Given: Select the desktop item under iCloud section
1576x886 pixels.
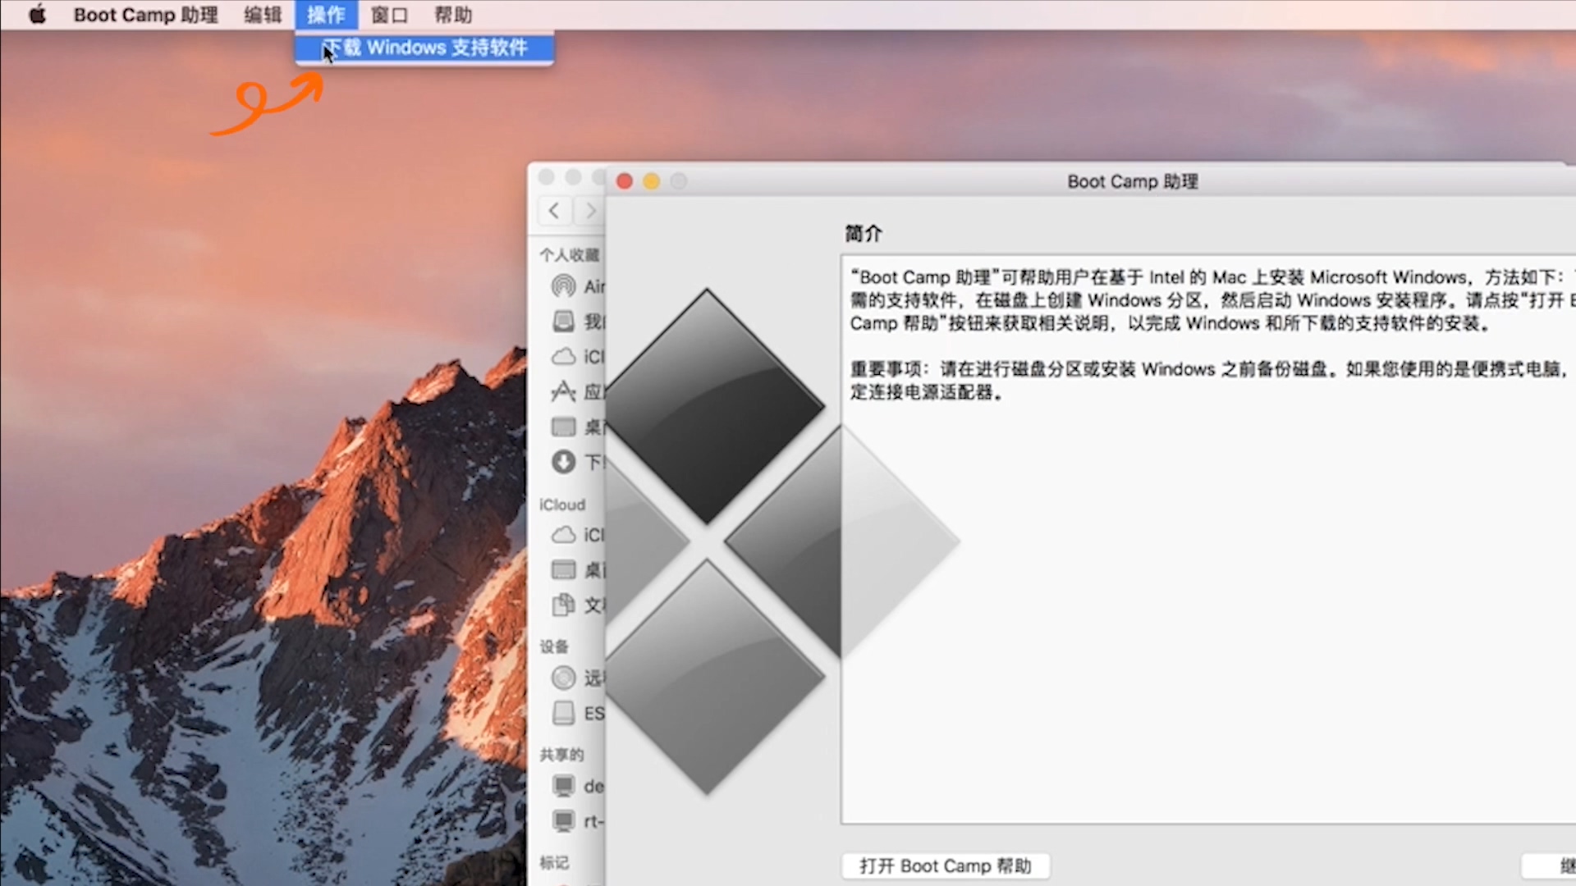Looking at the screenshot, I should point(578,569).
